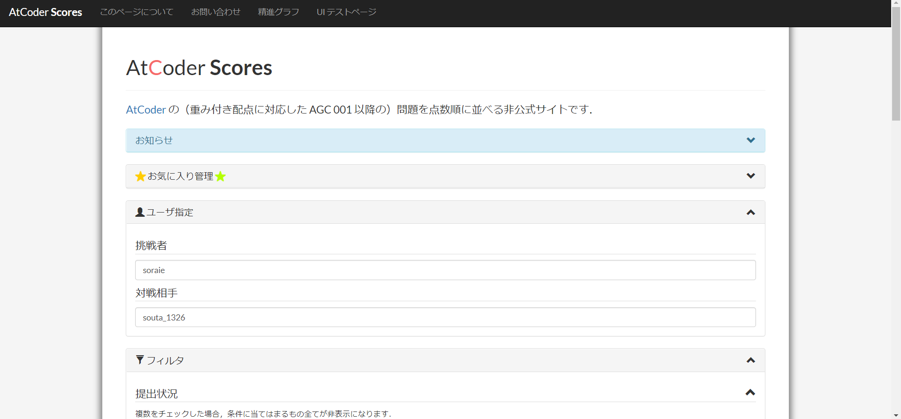Click the AtCoder Scores navbar brand
901x419 pixels.
(46, 12)
